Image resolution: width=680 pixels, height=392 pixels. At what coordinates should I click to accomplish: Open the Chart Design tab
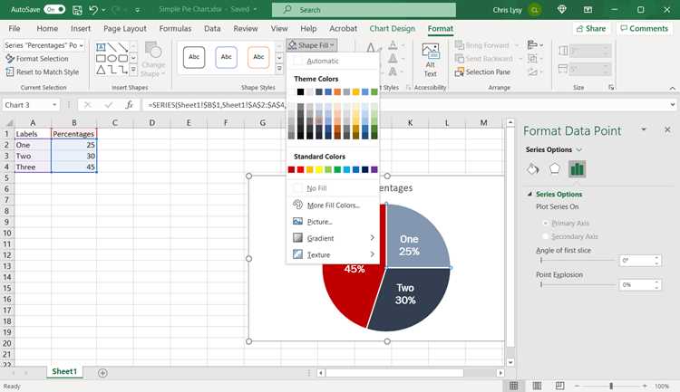392,29
